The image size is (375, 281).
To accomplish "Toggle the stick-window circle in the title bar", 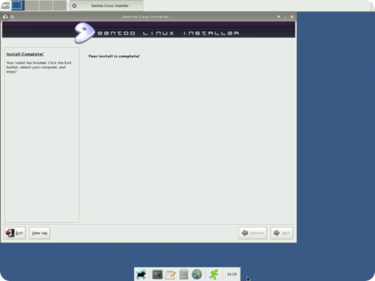I will pos(12,17).
